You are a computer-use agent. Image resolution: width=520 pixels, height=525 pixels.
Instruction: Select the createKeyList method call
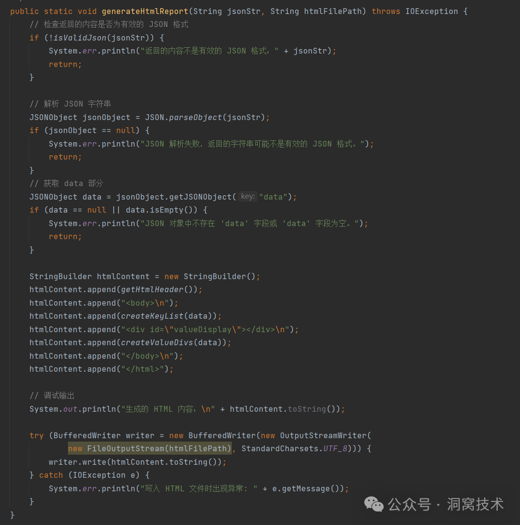[152, 316]
